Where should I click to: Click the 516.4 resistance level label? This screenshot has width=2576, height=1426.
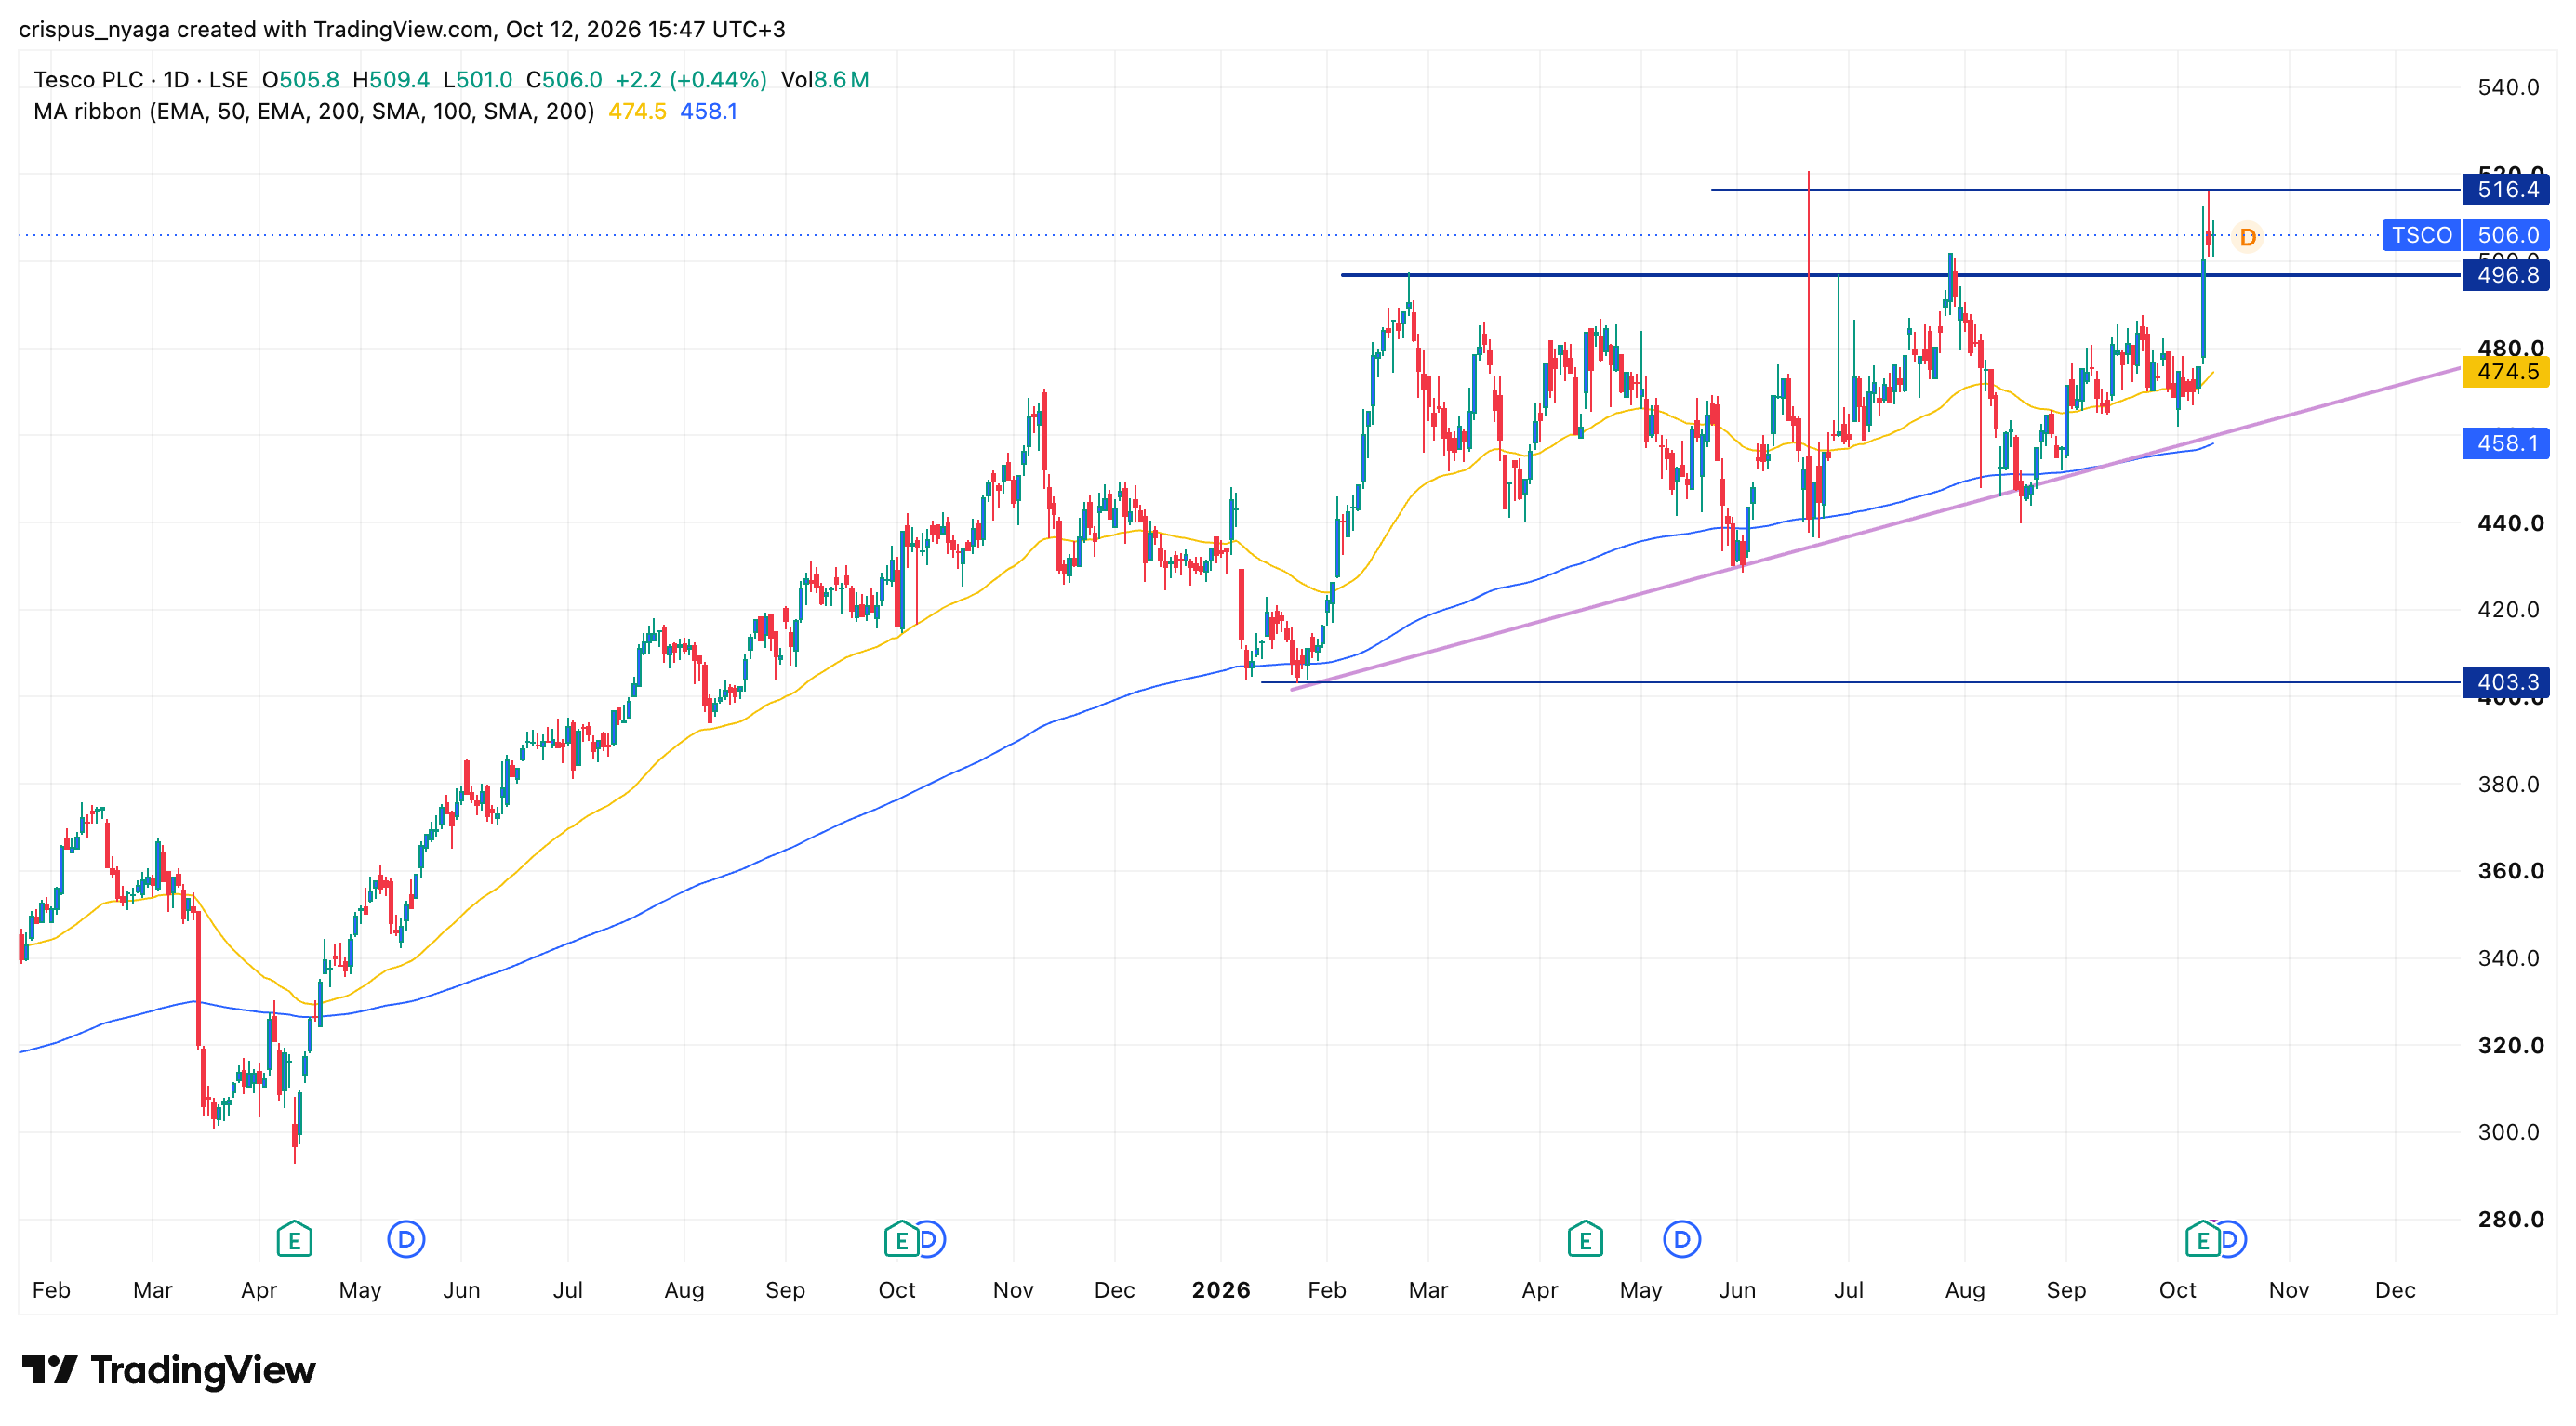(x=2507, y=189)
